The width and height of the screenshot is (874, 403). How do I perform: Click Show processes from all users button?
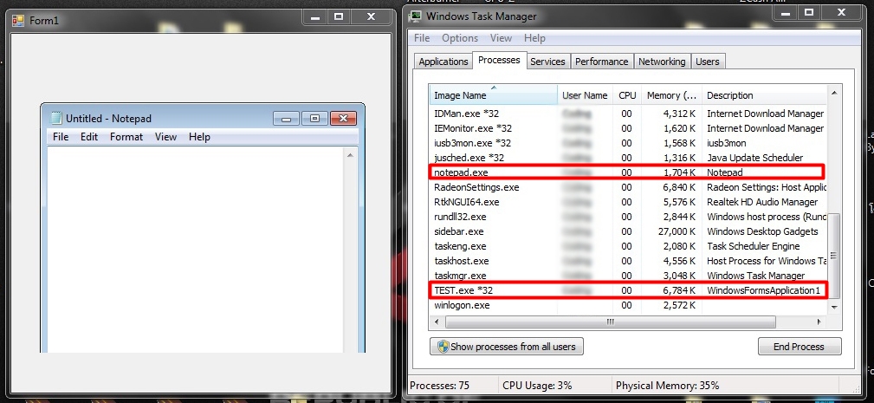pos(506,346)
